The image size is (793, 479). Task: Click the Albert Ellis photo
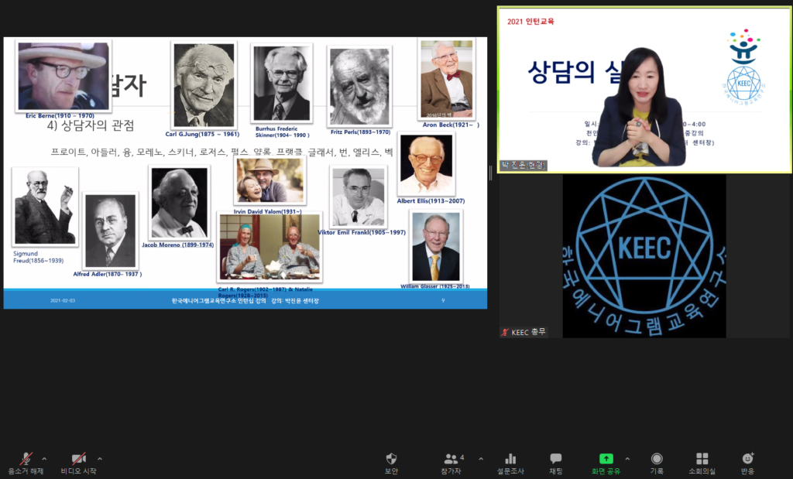click(427, 164)
